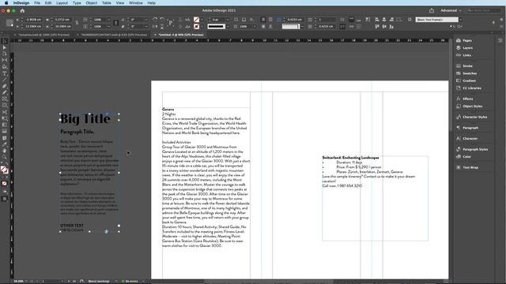Select the Pen tool

5,86
